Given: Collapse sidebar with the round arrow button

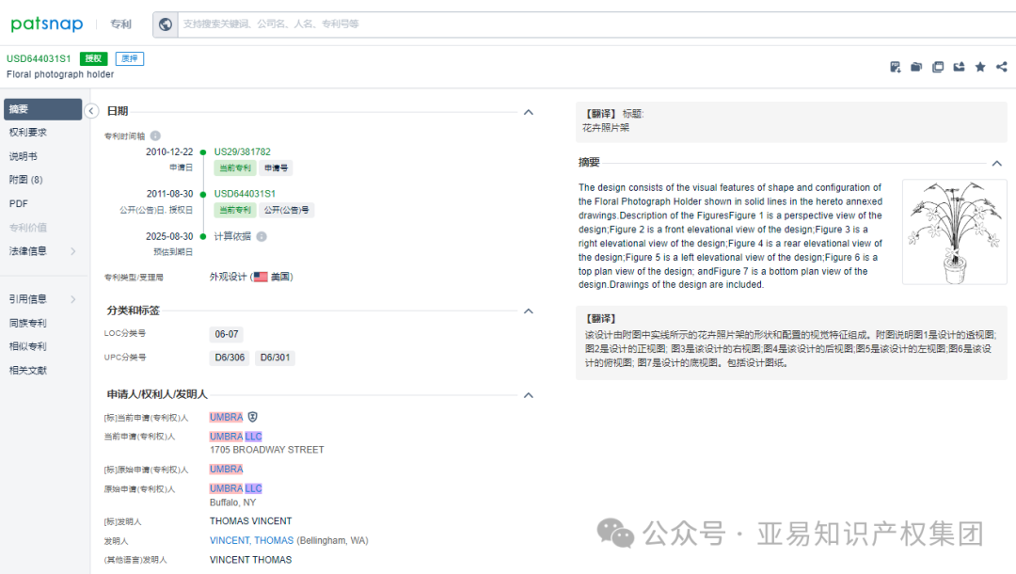Looking at the screenshot, I should pyautogui.click(x=91, y=111).
